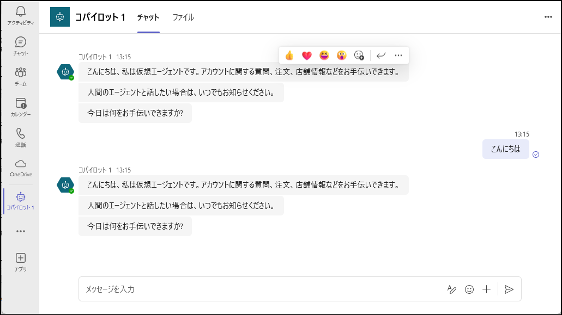Open more options ellipsis in header
This screenshot has width=562, height=315.
[x=548, y=17]
